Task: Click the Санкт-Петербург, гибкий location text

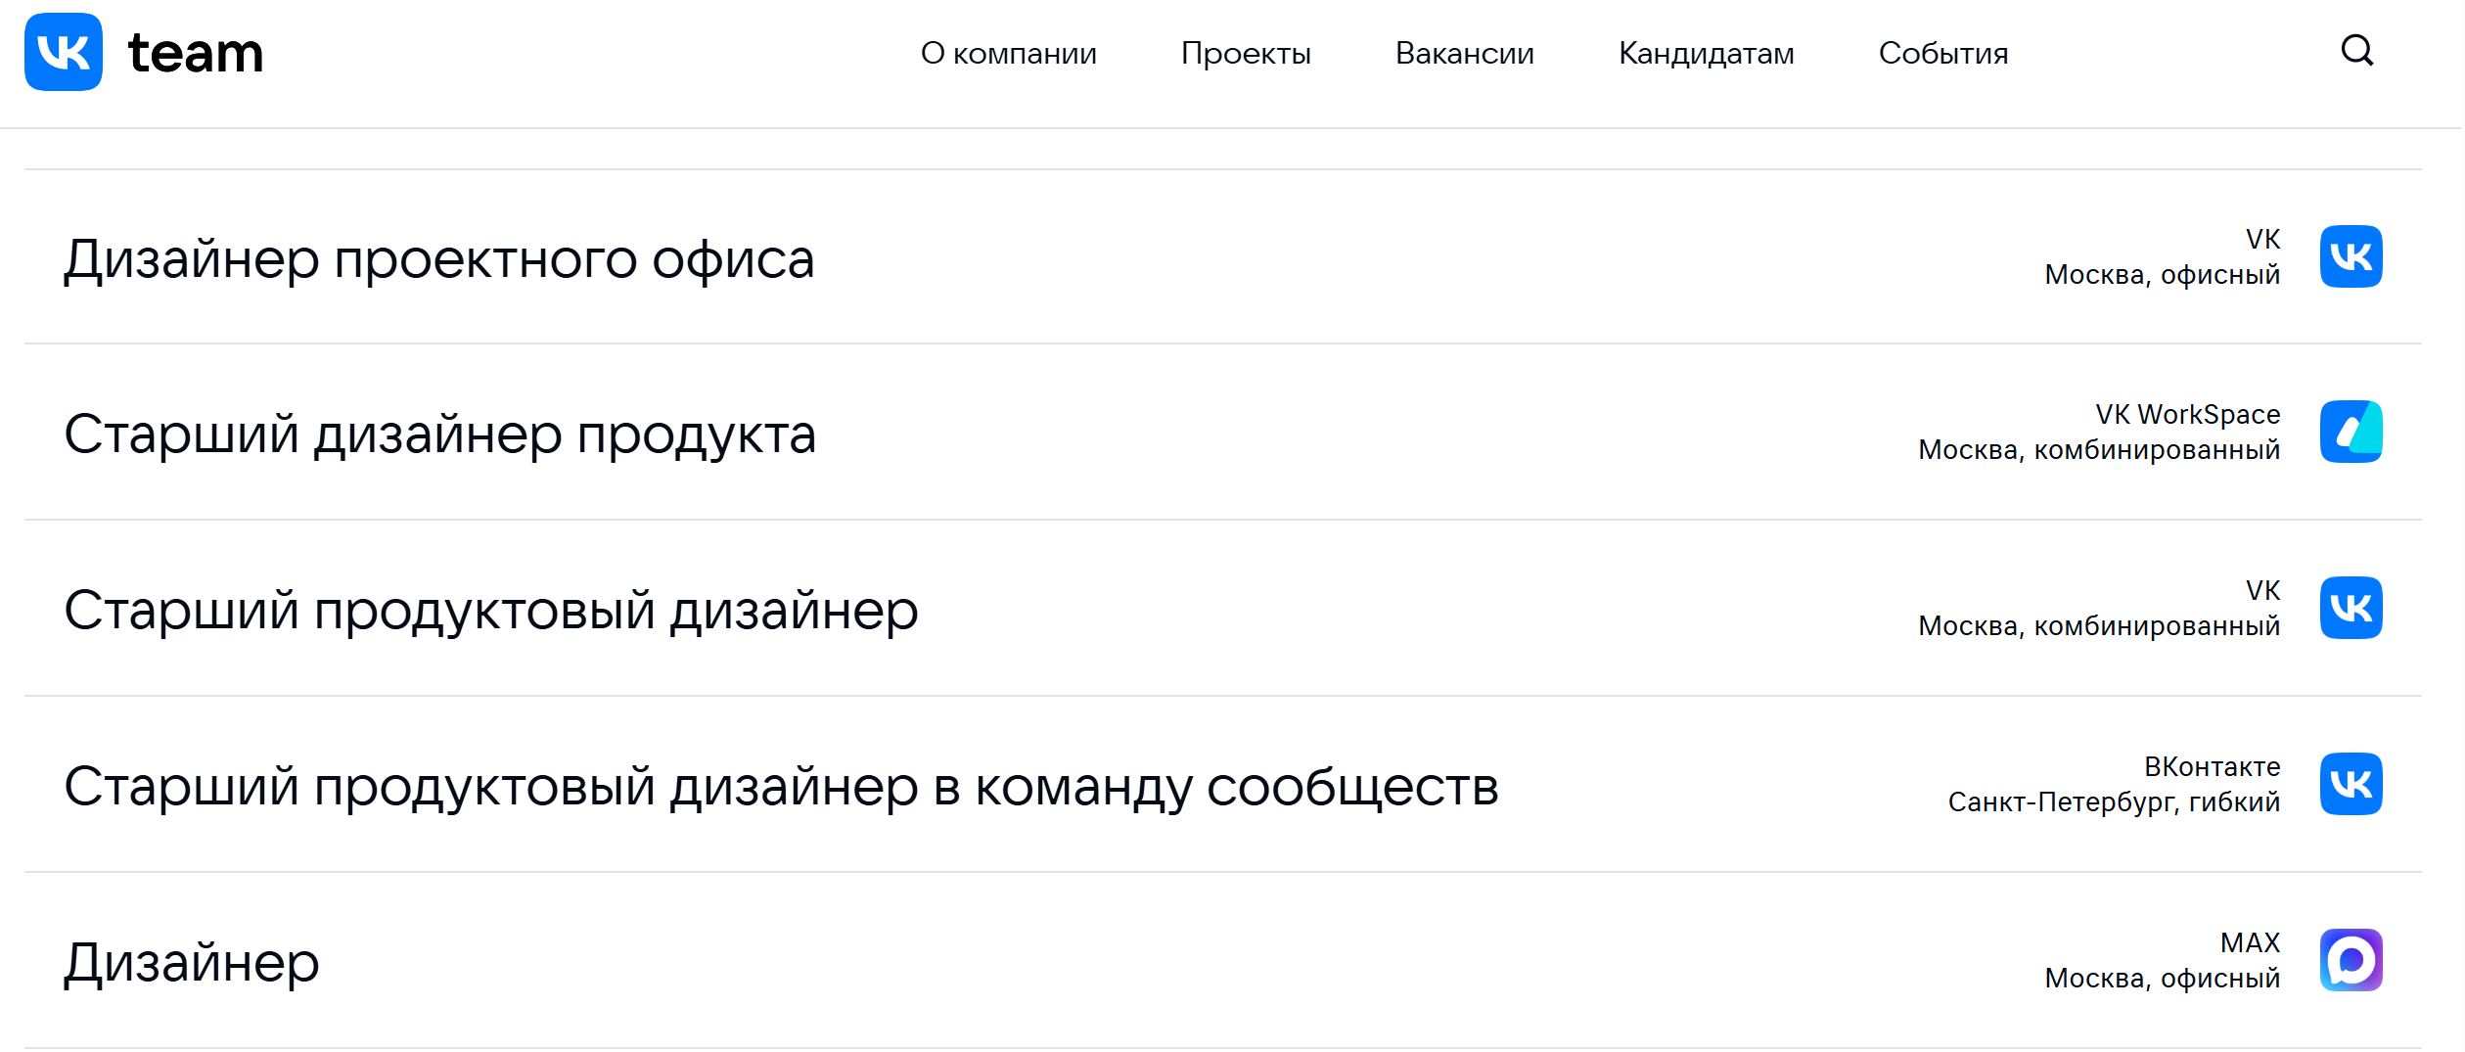Action: click(2114, 801)
